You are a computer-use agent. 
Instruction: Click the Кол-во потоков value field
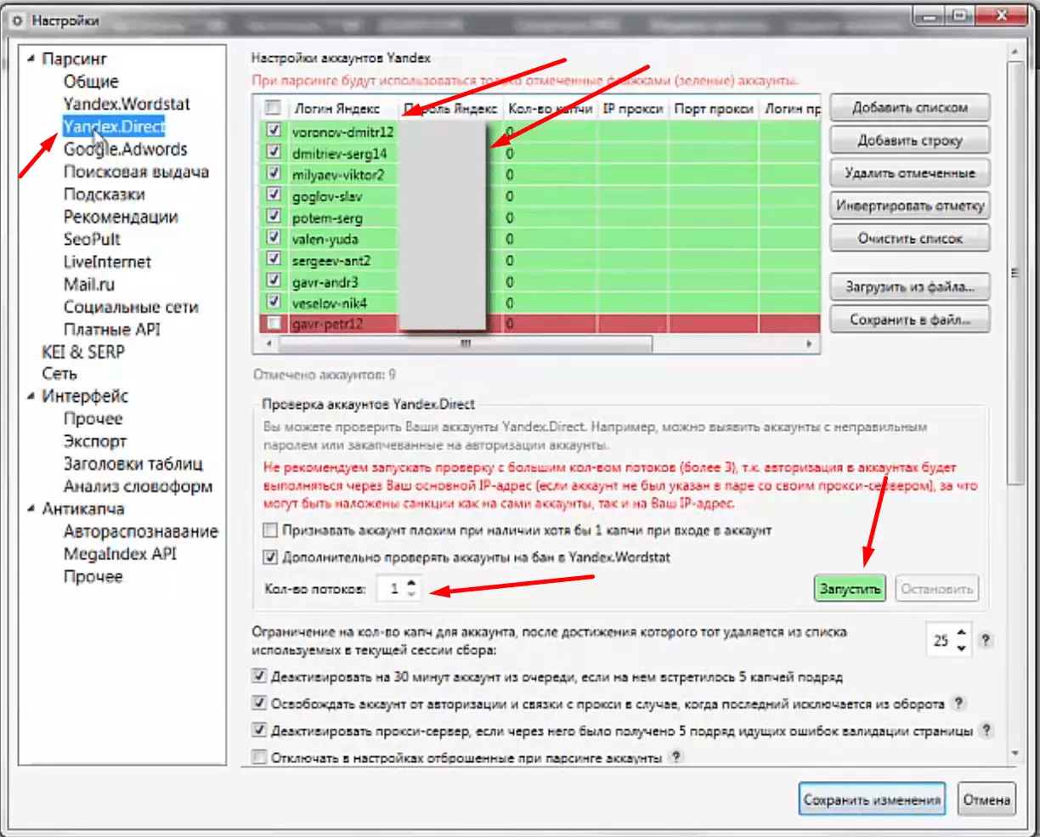point(391,588)
